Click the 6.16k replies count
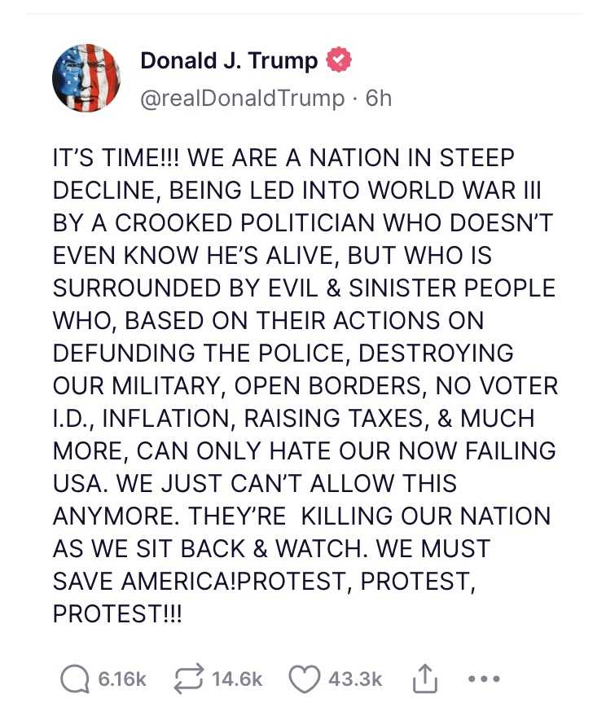This screenshot has height=703, width=606. click(122, 679)
